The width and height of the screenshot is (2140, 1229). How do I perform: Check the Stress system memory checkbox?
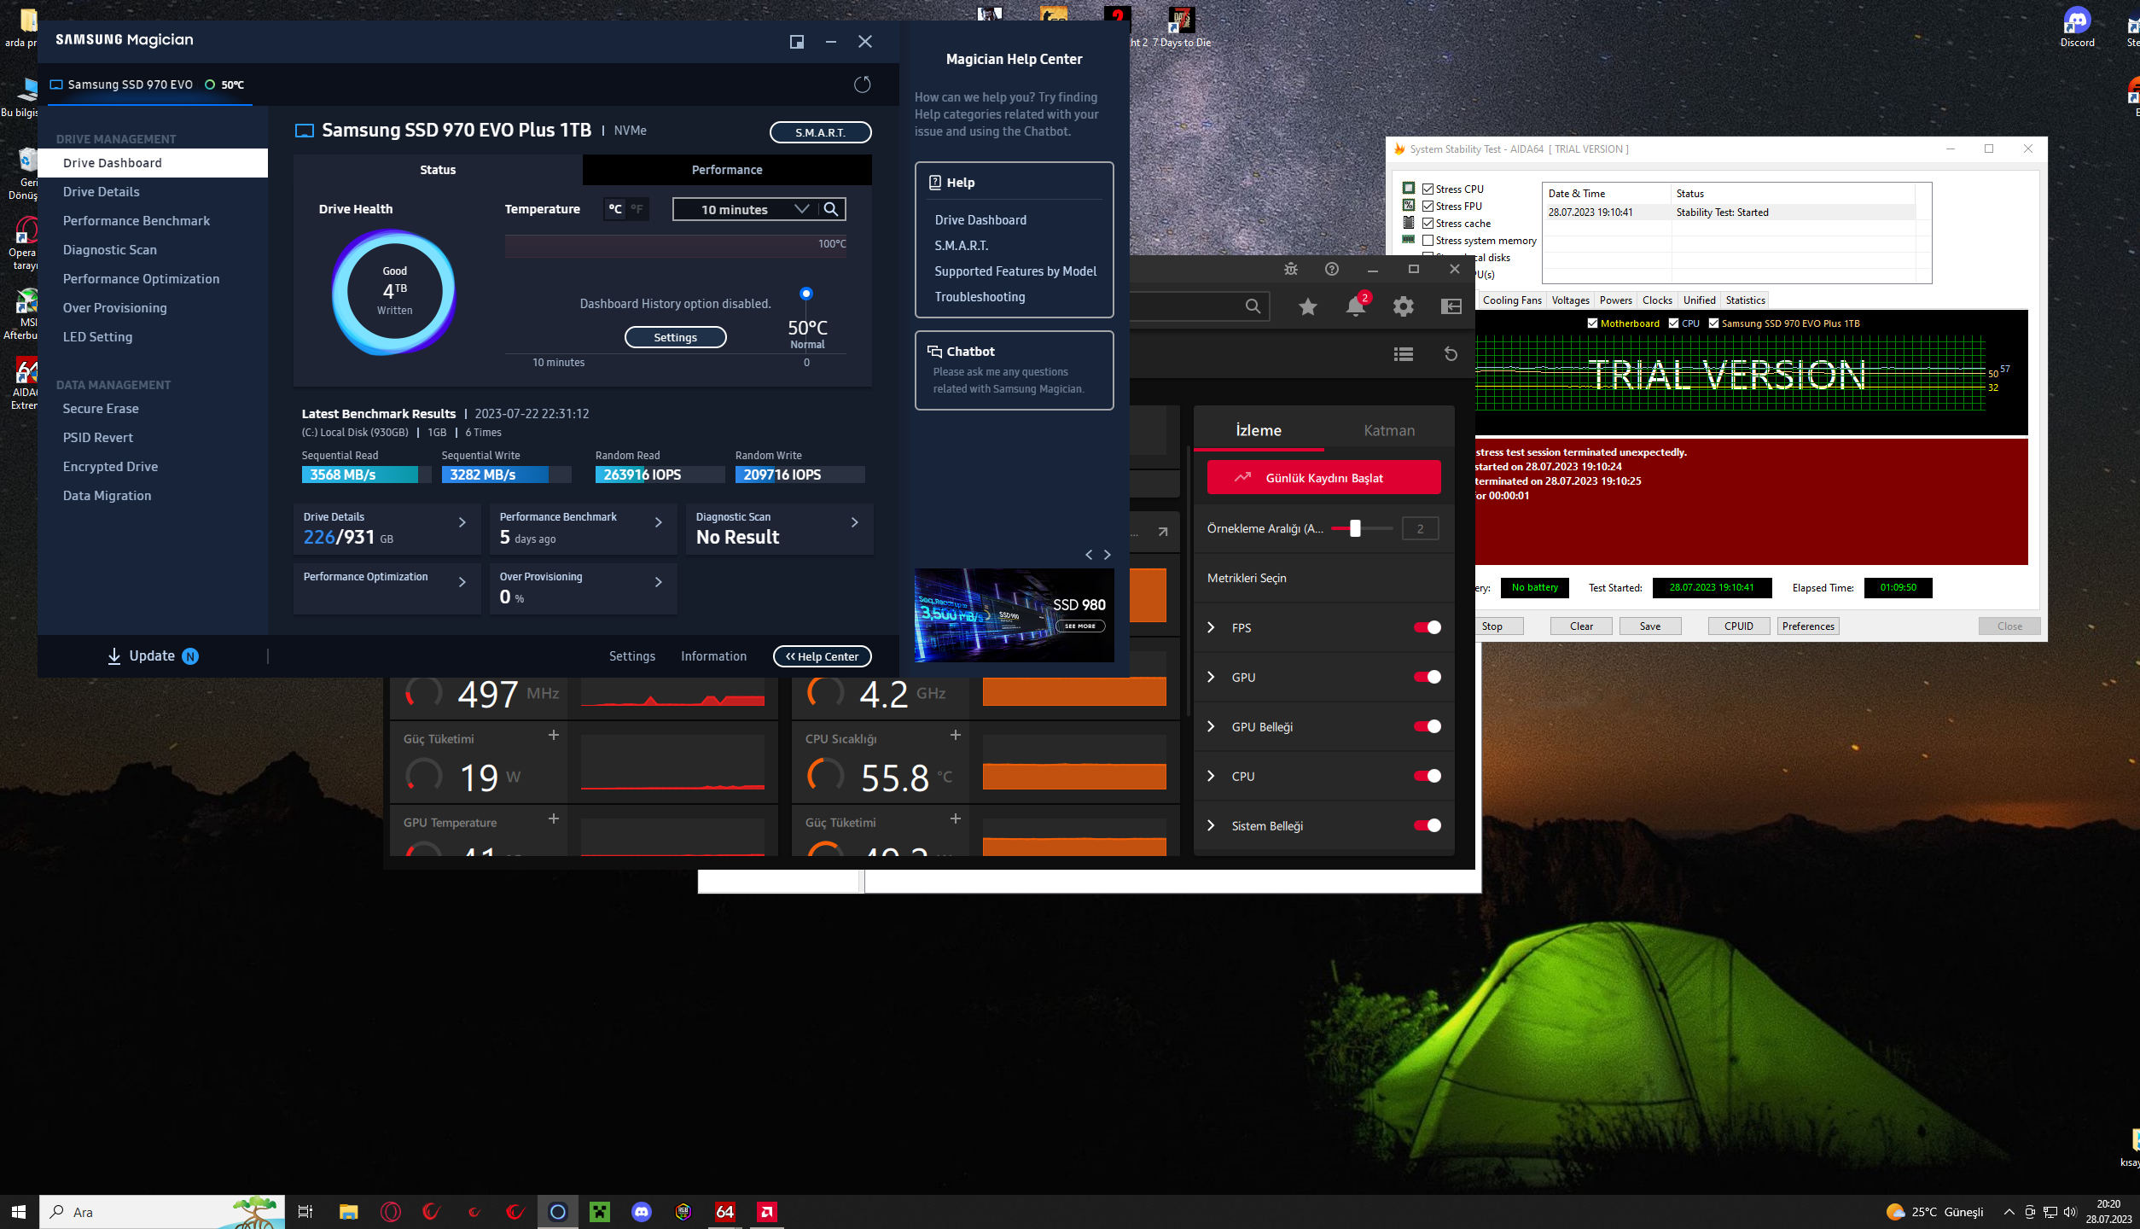click(x=1428, y=241)
